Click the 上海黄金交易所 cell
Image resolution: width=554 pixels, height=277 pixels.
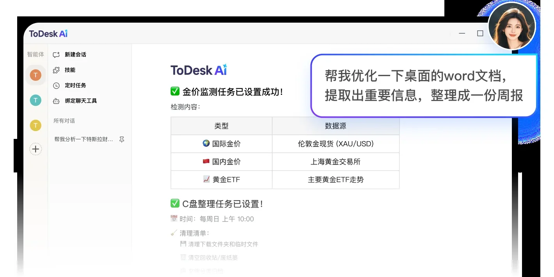(x=336, y=162)
